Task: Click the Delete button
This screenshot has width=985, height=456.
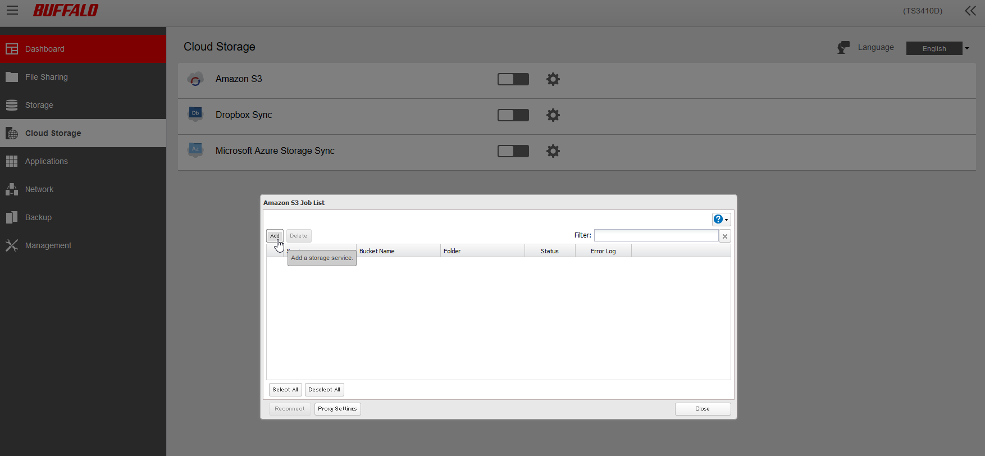Action: pos(299,236)
